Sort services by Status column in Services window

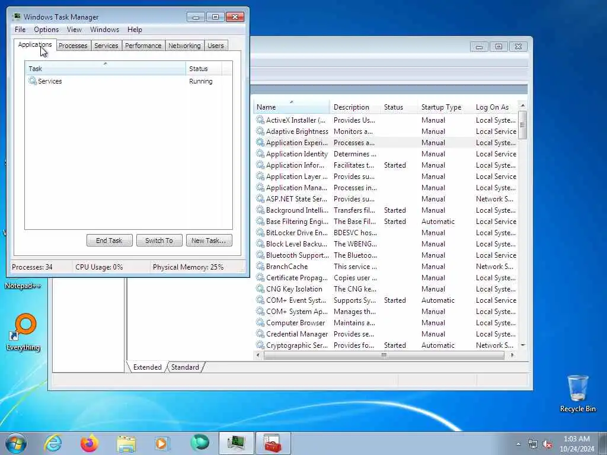399,107
